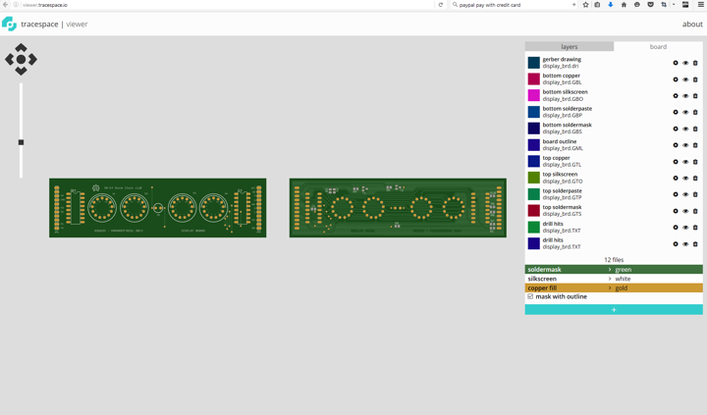Pan the board view down
The height and width of the screenshot is (415, 707).
click(21, 71)
